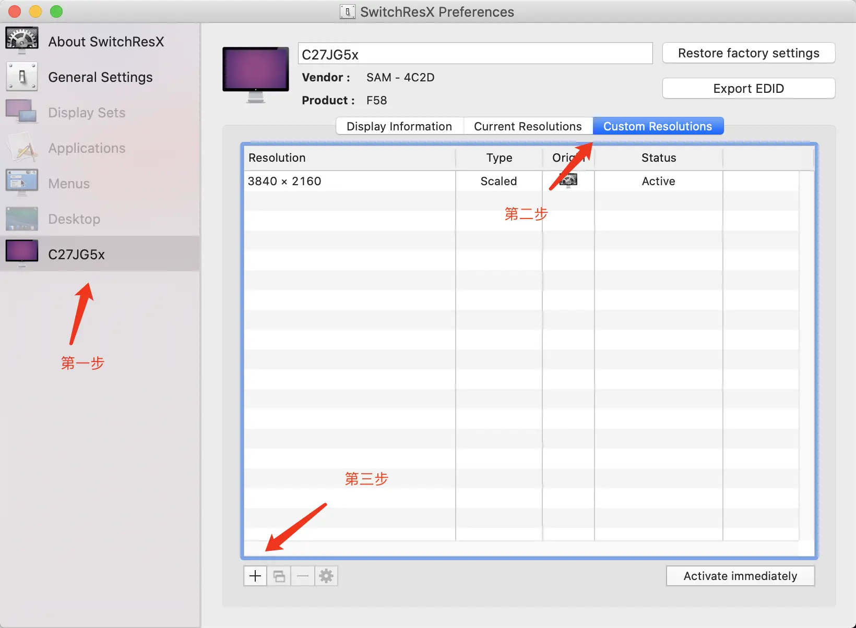856x628 pixels.
Task: Open About SwitchResX in the sidebar
Action: [x=106, y=42]
